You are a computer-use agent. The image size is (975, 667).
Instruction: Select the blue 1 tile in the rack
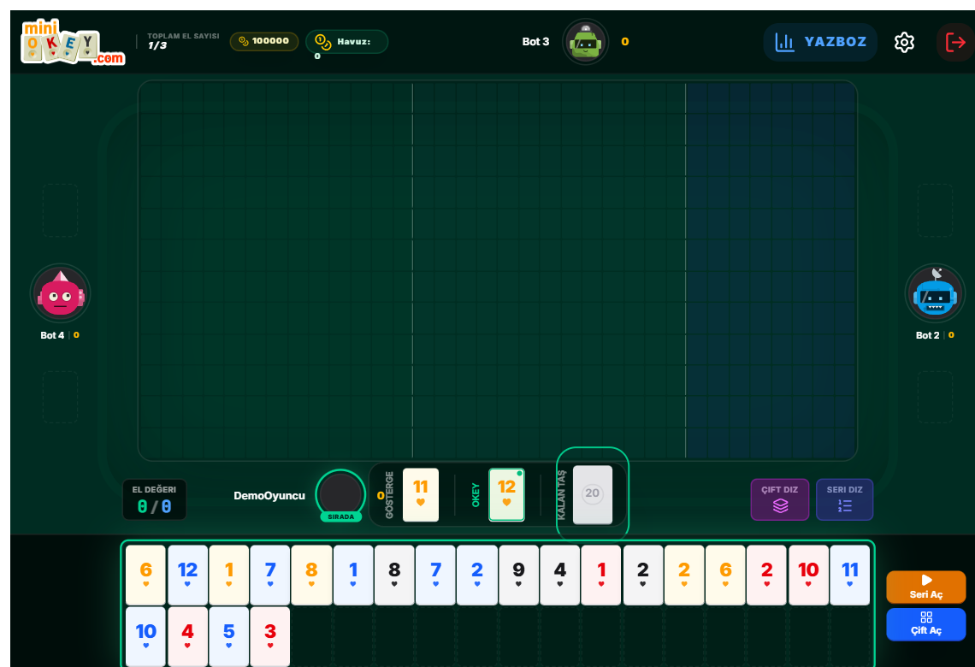pyautogui.click(x=353, y=575)
